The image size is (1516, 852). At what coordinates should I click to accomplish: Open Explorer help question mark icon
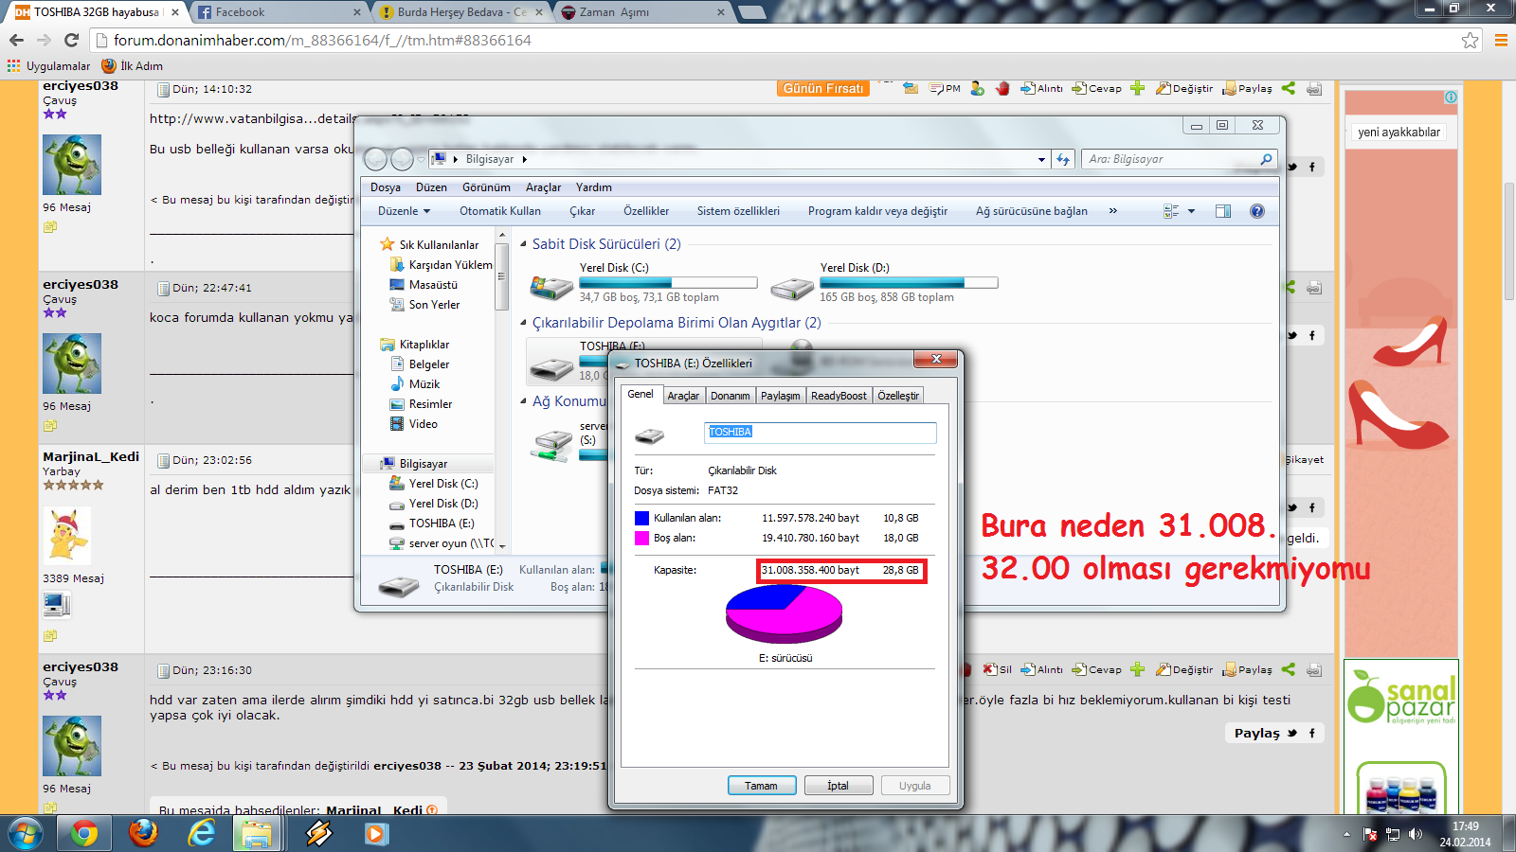click(1257, 211)
